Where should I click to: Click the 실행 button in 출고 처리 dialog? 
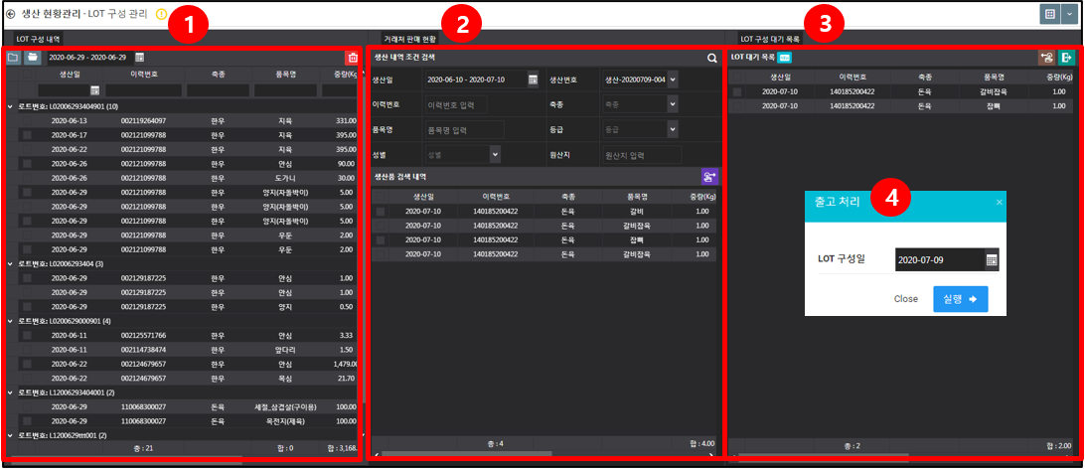[961, 299]
